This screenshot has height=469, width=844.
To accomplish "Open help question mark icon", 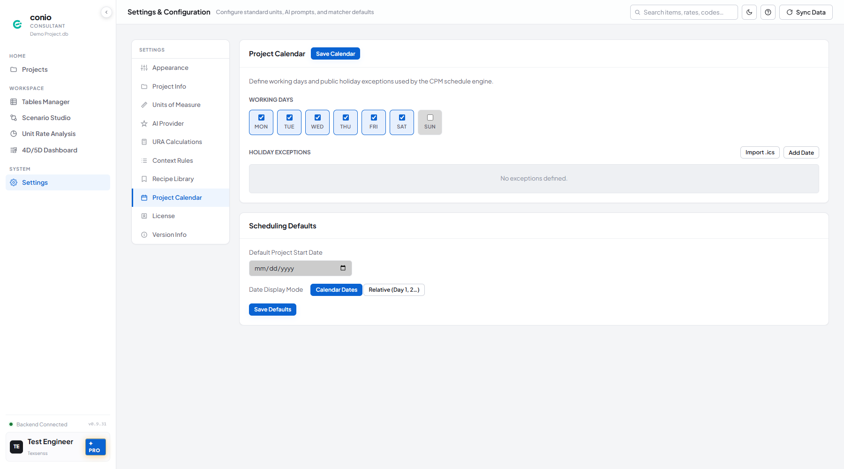I will click(x=768, y=12).
